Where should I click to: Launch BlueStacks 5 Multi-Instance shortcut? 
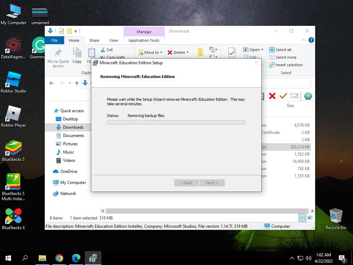(x=13, y=187)
